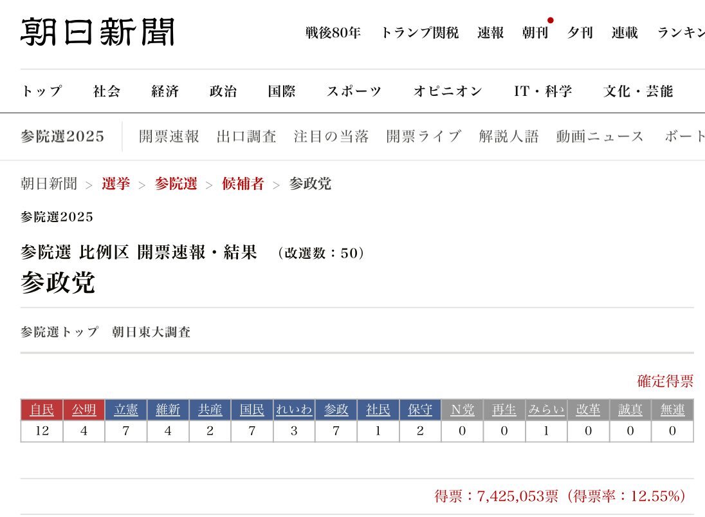The height and width of the screenshot is (517, 705).
Task: Open the 共産 party column header
Action: pyautogui.click(x=210, y=409)
